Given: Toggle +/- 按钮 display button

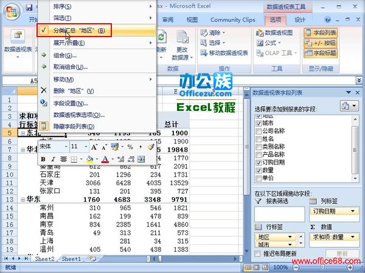Looking at the screenshot, I should point(321,43).
